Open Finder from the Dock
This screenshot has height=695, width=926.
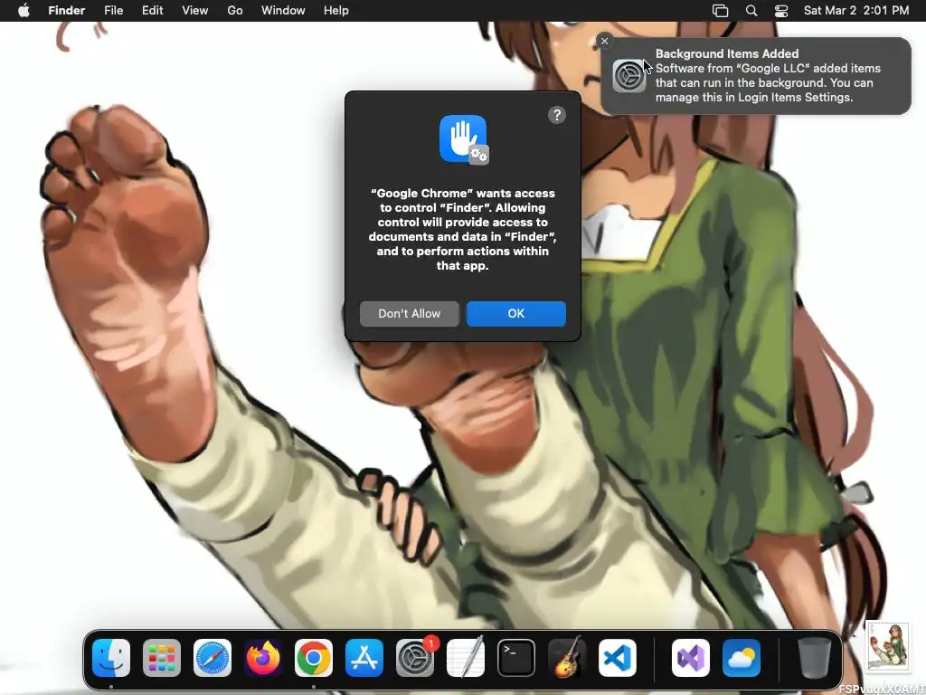pos(111,658)
